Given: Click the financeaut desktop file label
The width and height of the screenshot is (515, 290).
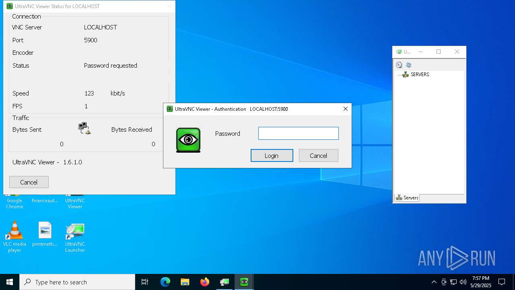Looking at the screenshot, I should pos(45,201).
